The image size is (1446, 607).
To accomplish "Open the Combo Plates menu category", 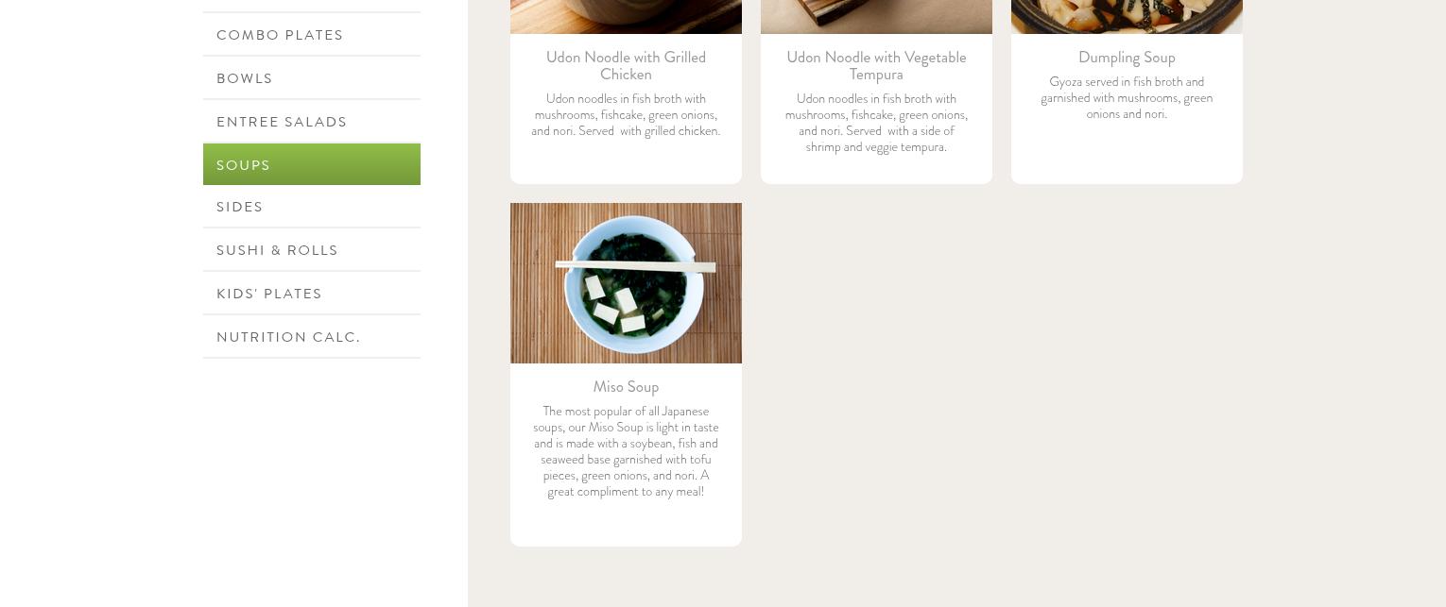I will pyautogui.click(x=311, y=35).
